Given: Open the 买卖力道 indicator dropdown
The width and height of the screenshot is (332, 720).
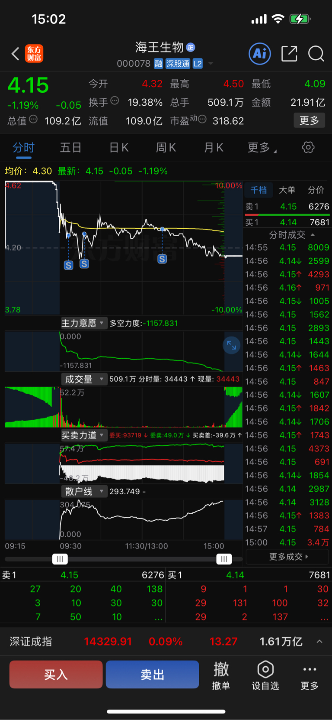Looking at the screenshot, I should coord(83,435).
